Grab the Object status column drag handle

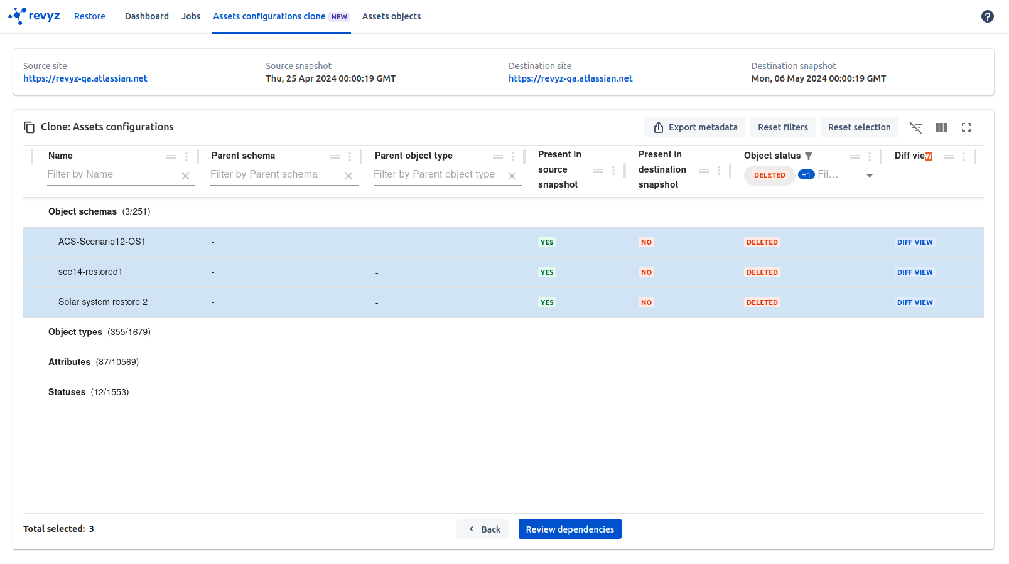point(855,157)
